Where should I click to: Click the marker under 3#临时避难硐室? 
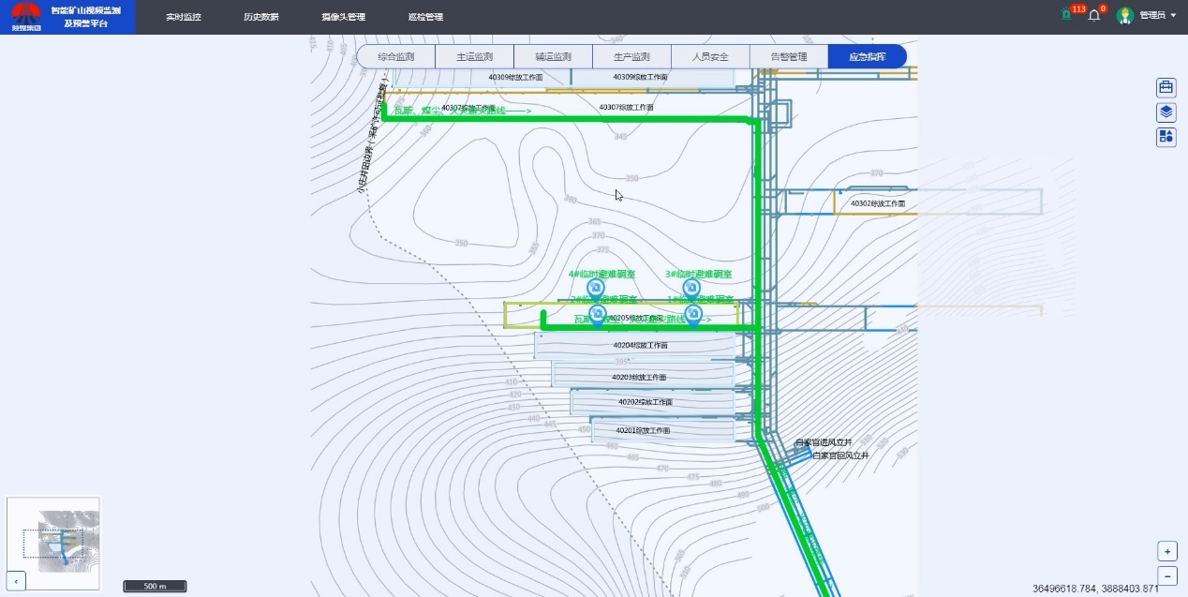[692, 289]
